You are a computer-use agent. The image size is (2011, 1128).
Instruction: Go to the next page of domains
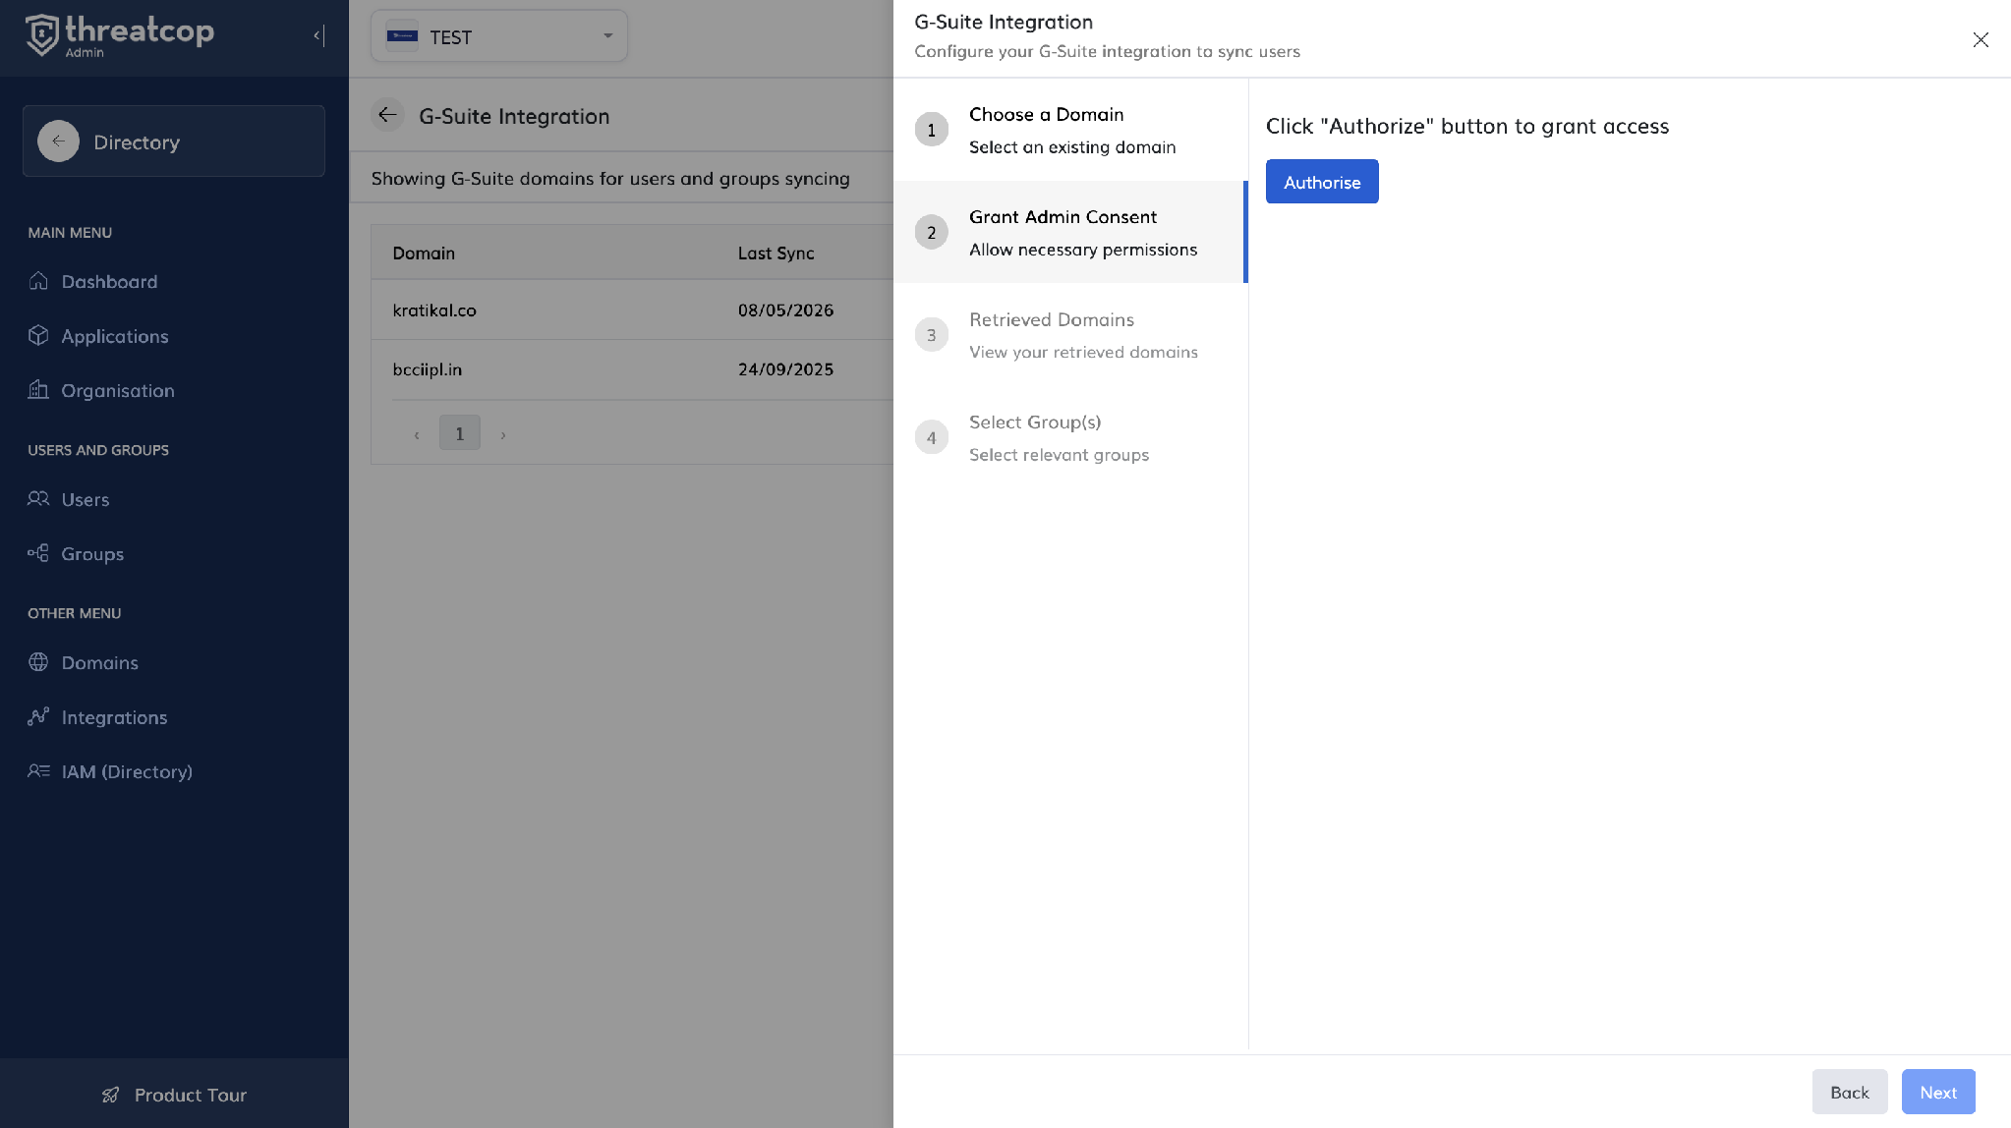pyautogui.click(x=503, y=433)
